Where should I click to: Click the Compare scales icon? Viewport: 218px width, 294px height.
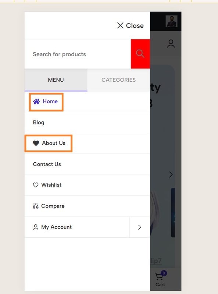[x=36, y=206]
